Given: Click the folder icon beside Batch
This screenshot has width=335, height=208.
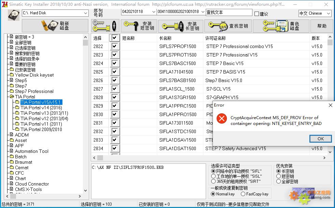Looking at the screenshot, I should [x=12, y=157].
